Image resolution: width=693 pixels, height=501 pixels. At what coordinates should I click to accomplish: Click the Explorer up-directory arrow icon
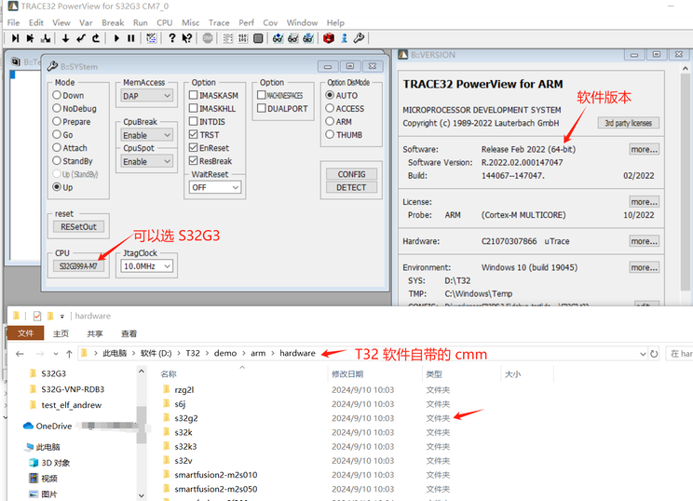[69, 354]
